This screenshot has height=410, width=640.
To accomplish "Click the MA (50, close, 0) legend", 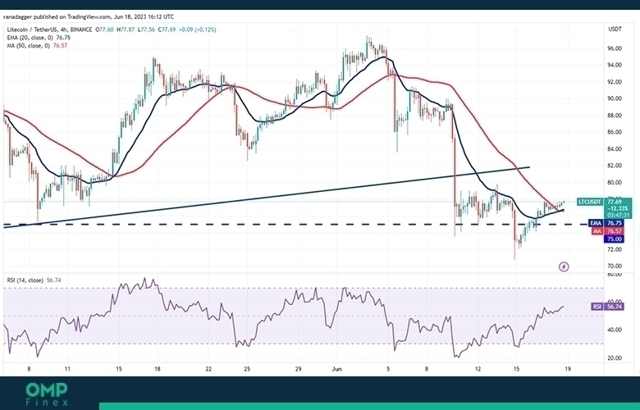I will (37, 46).
